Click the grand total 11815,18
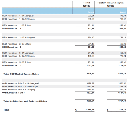This screenshot has width=129, height=114. click(x=122, y=110)
